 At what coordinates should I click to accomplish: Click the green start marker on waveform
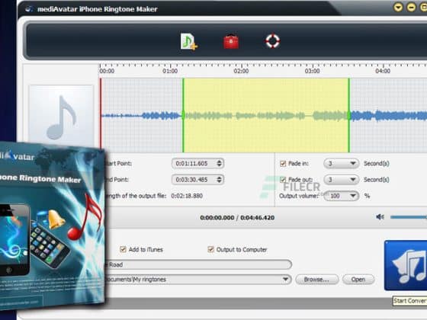(183, 115)
